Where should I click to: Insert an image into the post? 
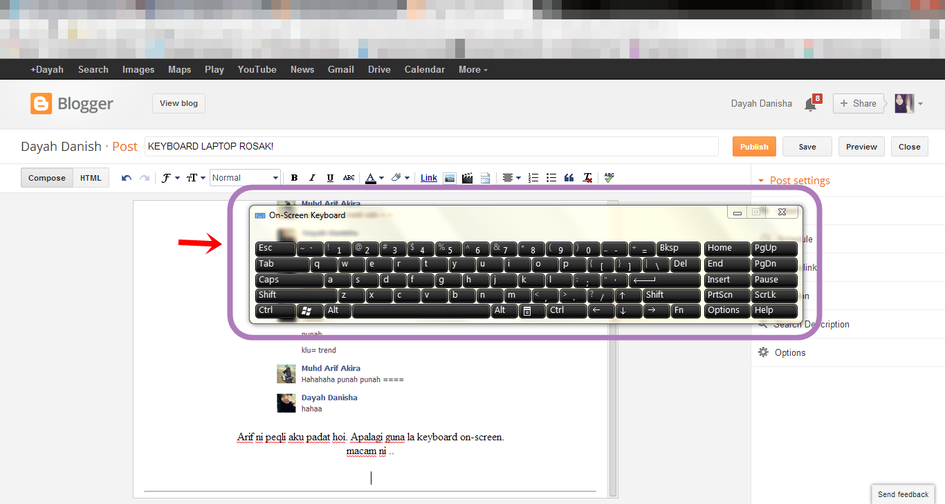pyautogui.click(x=450, y=178)
